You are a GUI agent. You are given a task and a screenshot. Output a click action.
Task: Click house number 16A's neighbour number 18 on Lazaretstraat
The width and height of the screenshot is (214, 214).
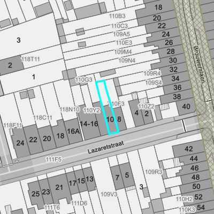pos(60,136)
